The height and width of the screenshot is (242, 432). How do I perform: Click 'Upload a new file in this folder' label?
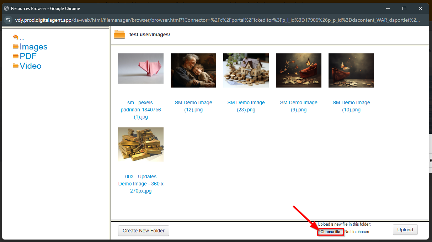pyautogui.click(x=344, y=224)
